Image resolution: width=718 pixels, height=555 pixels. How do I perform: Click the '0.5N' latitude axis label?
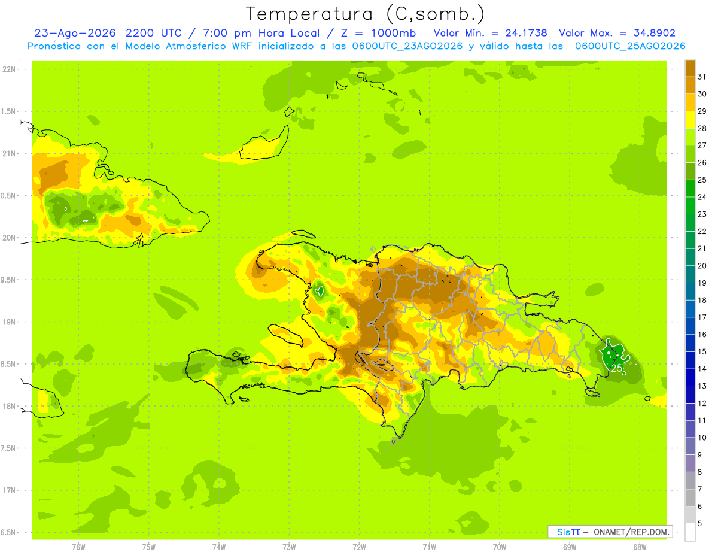click(9, 196)
